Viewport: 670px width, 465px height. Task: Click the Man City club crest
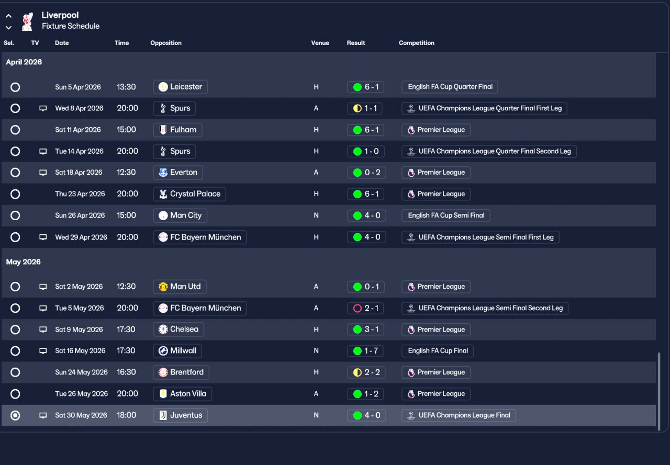[x=163, y=216]
